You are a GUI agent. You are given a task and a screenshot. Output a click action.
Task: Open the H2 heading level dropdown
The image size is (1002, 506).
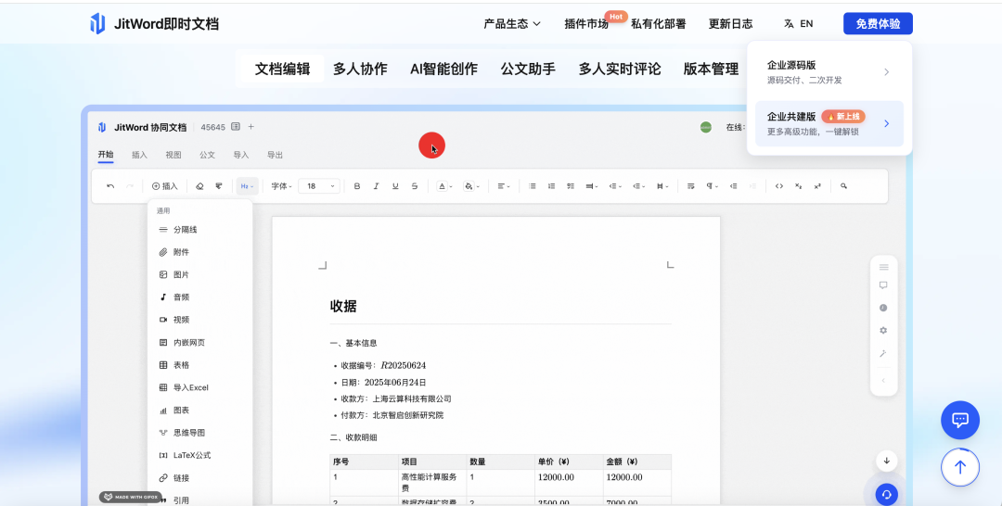pyautogui.click(x=248, y=186)
